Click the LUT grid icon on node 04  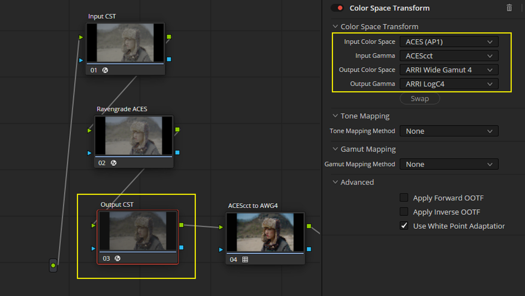click(245, 260)
